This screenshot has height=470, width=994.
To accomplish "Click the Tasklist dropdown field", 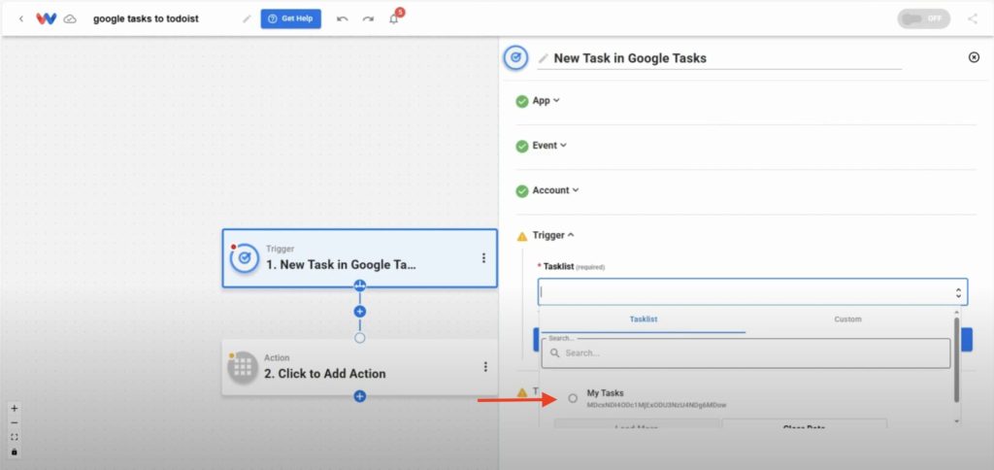I will coord(752,292).
